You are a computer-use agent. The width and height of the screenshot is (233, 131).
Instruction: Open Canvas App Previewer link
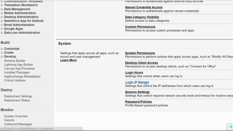19,68
